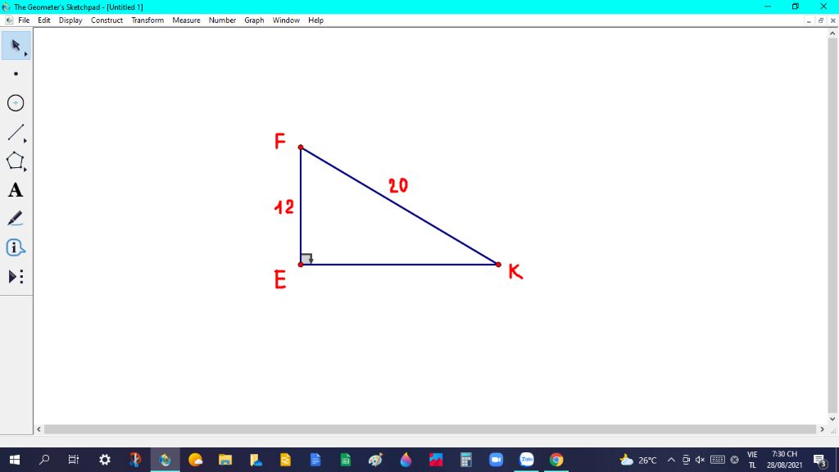Select the Point tool
This screenshot has height=472, width=839.
[x=16, y=74]
